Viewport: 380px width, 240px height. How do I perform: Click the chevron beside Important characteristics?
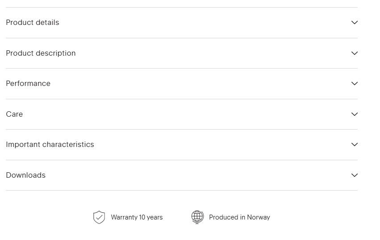(355, 145)
